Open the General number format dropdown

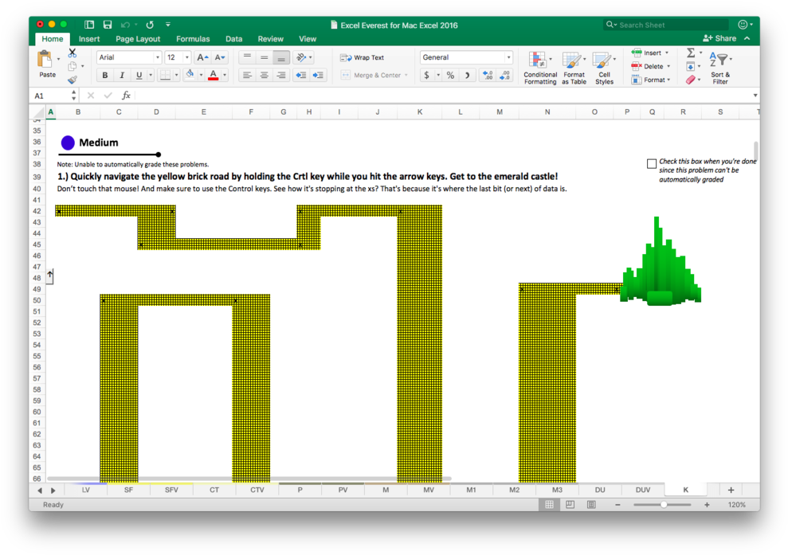coord(508,57)
